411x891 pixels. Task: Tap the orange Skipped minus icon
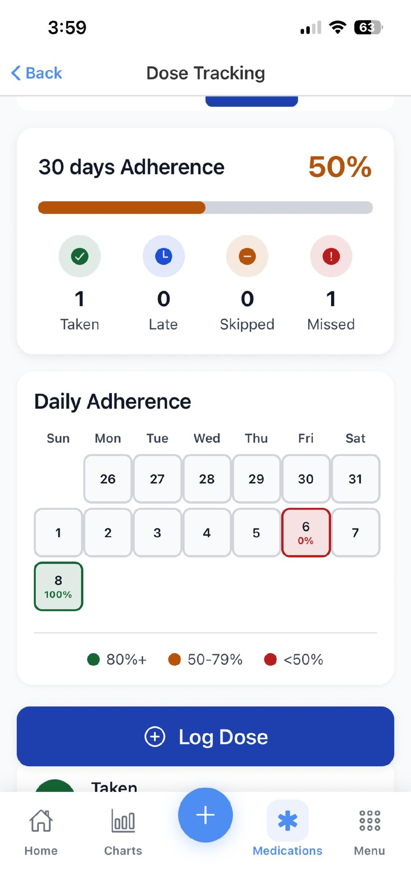click(247, 256)
